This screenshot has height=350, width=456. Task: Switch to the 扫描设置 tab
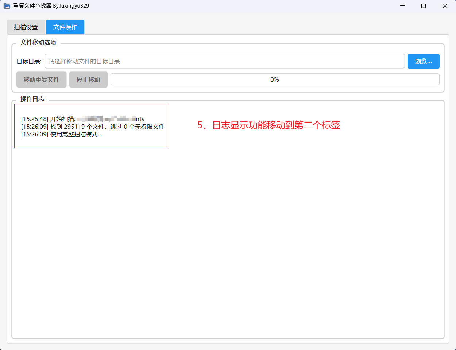(26, 27)
